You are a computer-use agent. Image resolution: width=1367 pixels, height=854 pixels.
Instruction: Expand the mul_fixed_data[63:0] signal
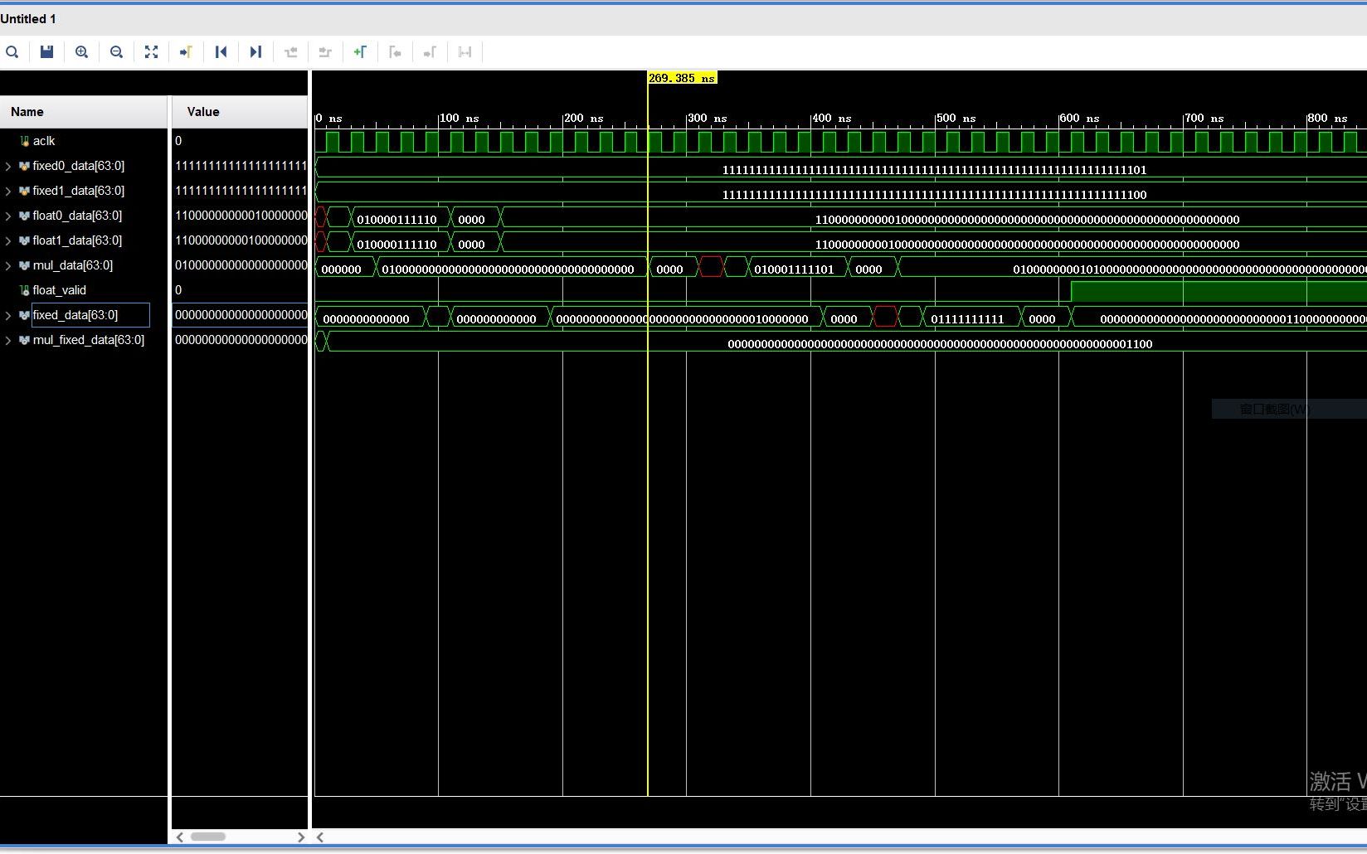7,340
